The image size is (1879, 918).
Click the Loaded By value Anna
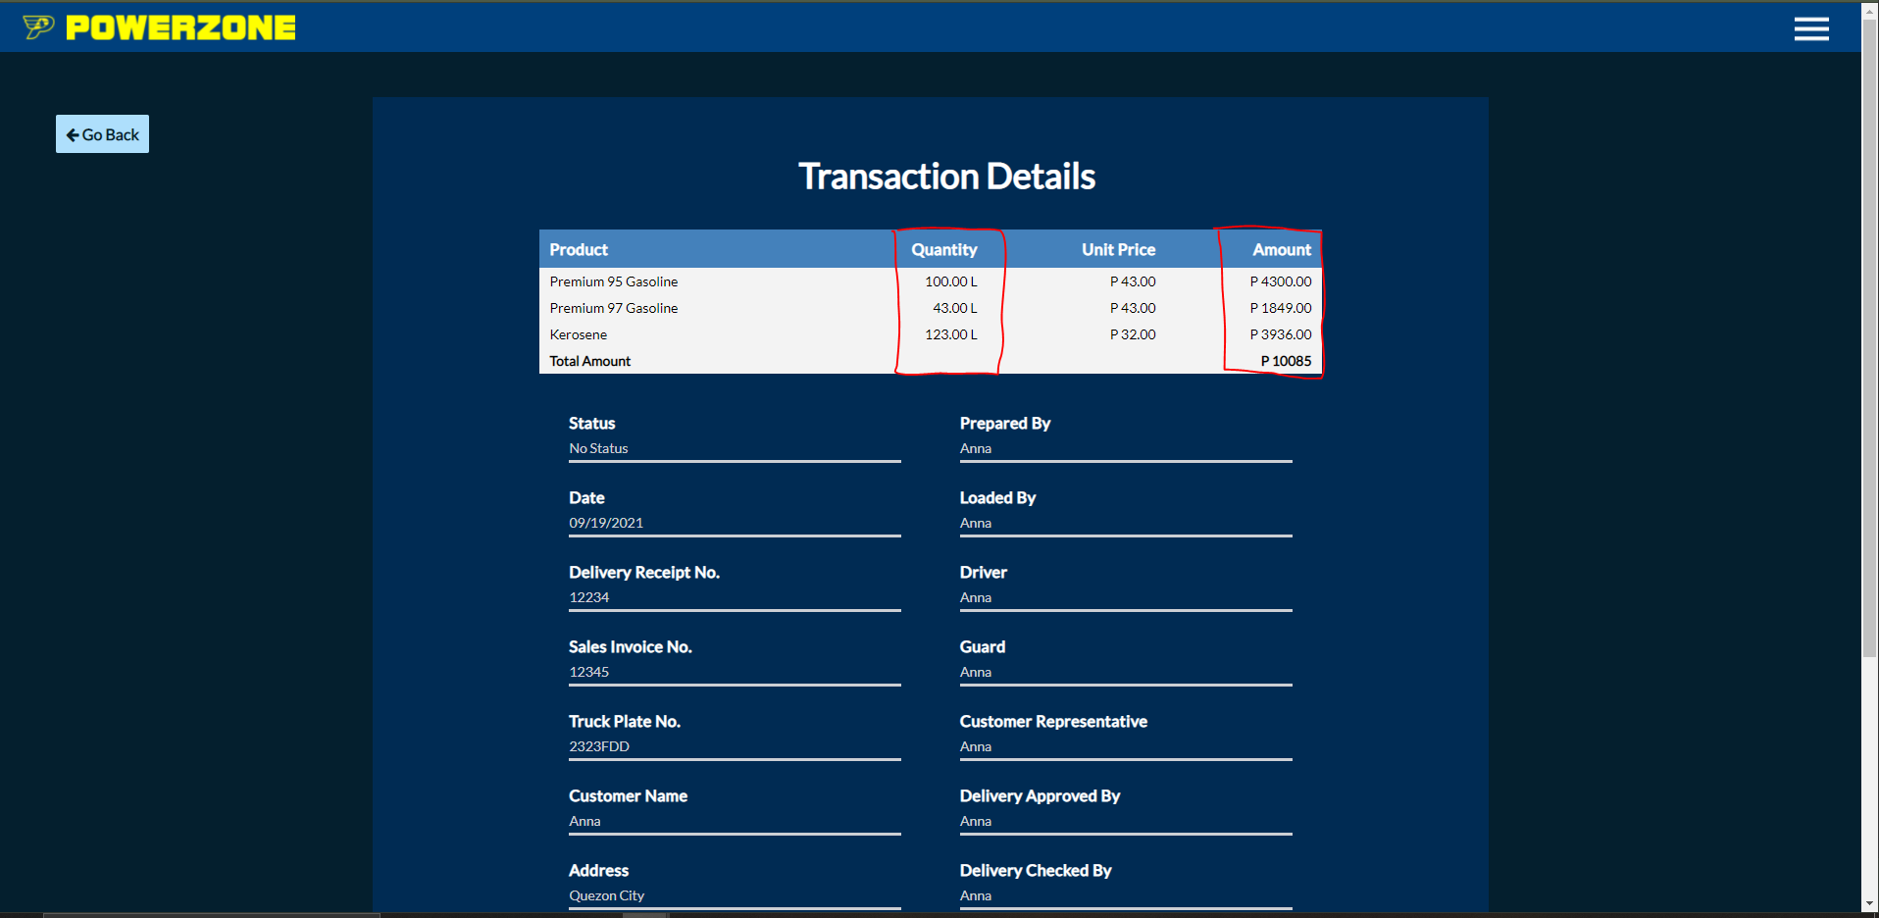(975, 523)
